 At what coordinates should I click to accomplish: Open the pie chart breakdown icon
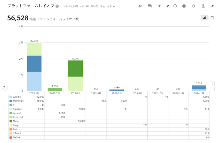tap(184, 6)
